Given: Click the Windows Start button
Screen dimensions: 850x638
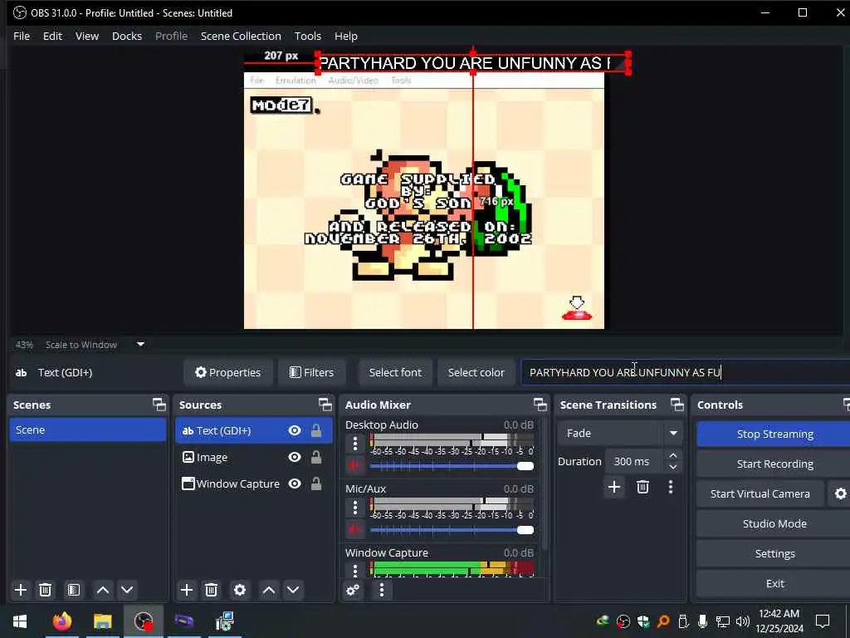Looking at the screenshot, I should 20,621.
